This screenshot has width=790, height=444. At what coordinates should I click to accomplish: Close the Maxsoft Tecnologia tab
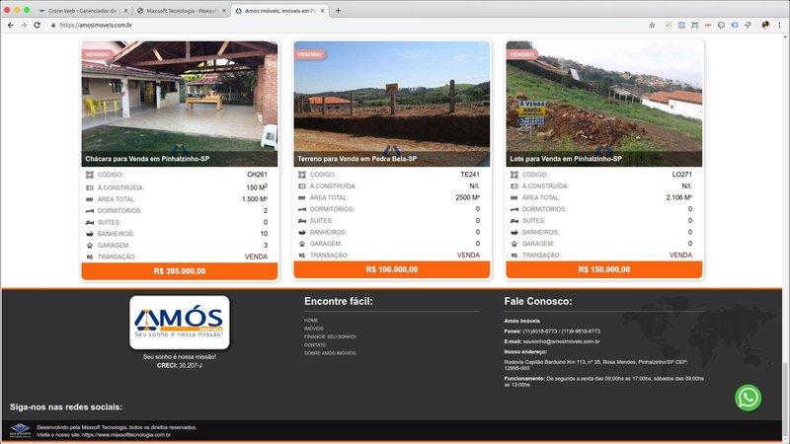pos(224,11)
